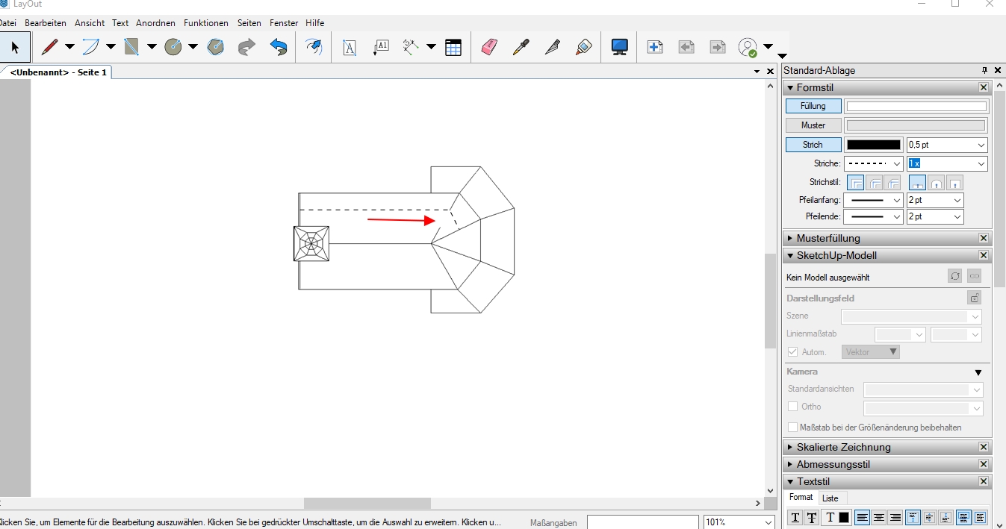This screenshot has height=529, width=1006.
Task: Click the Text tool icon
Action: (x=350, y=48)
